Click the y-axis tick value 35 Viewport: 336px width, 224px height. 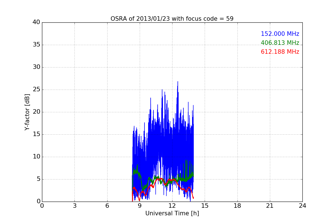(36, 45)
